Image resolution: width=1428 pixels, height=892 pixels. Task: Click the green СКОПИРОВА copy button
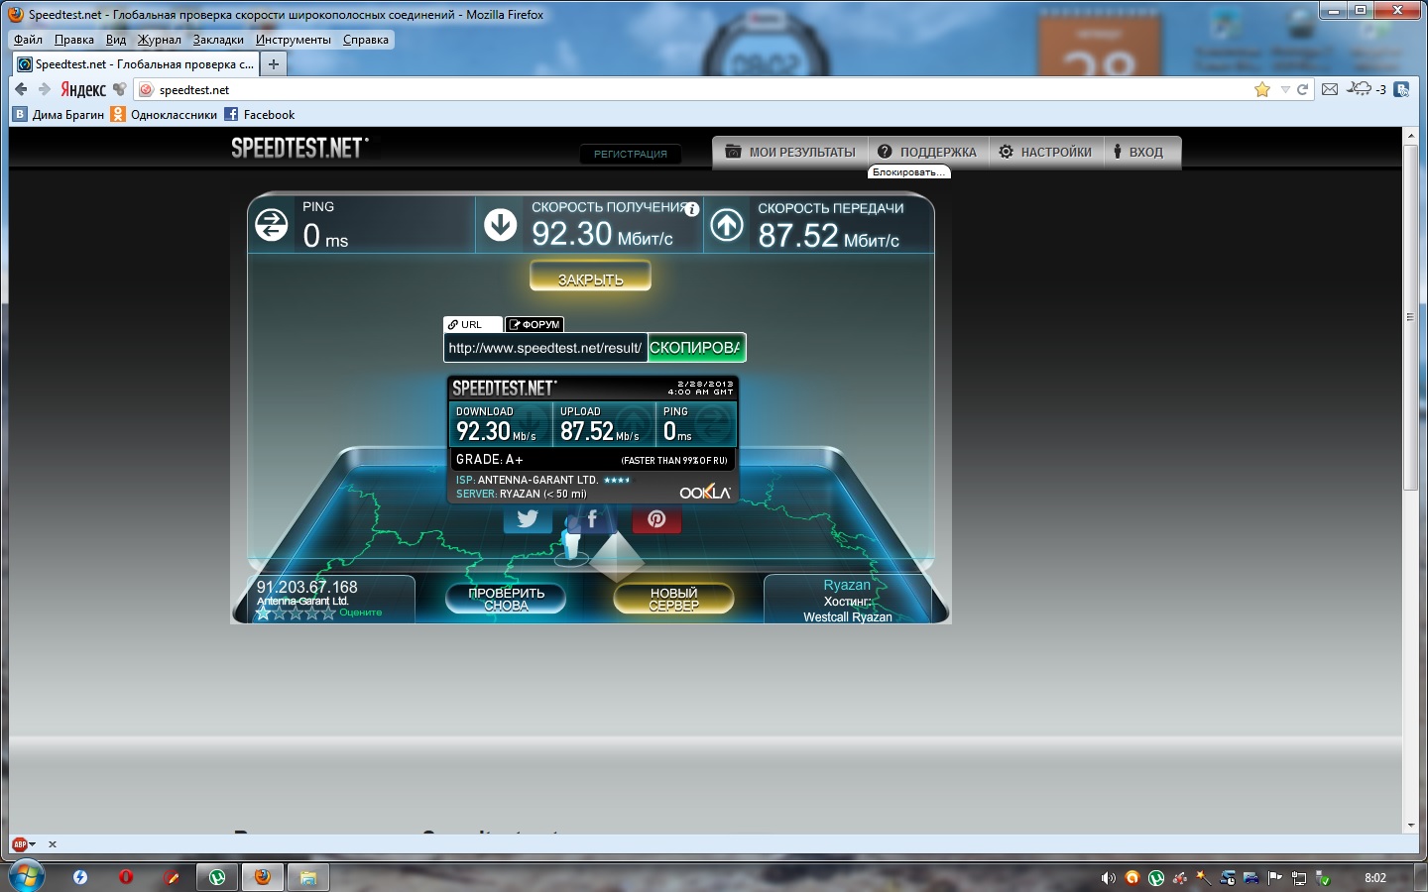[695, 348]
